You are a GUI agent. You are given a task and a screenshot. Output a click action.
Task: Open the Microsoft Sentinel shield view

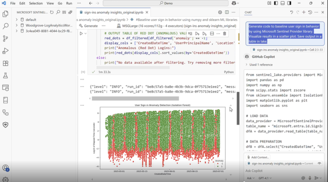click(x=6, y=125)
